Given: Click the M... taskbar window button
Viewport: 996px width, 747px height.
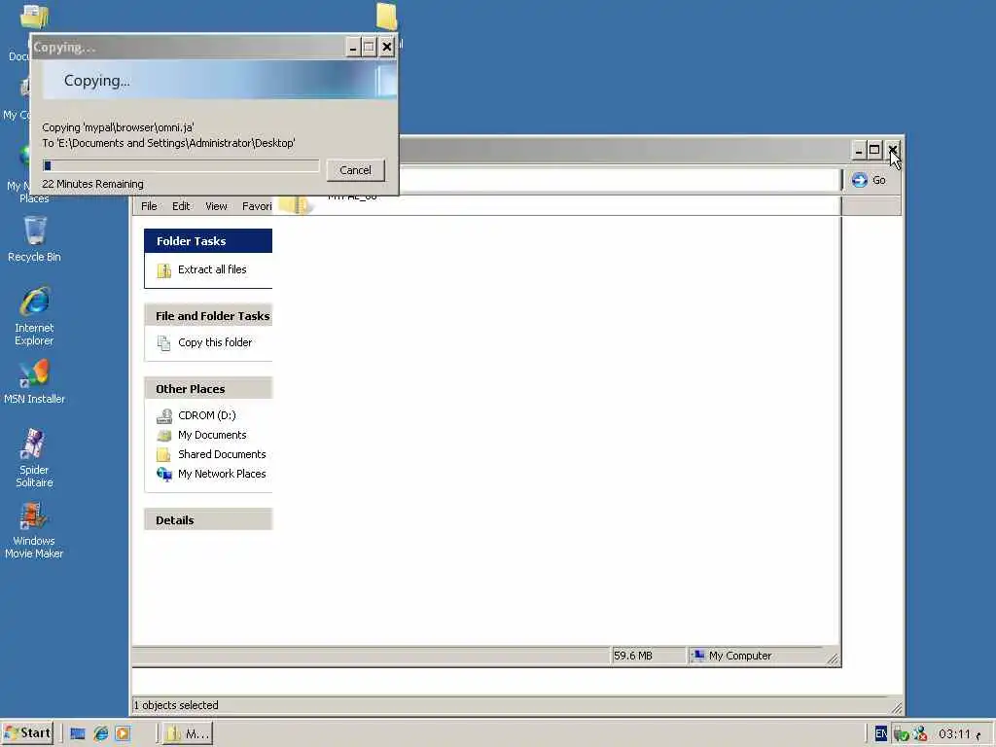Looking at the screenshot, I should tap(188, 733).
